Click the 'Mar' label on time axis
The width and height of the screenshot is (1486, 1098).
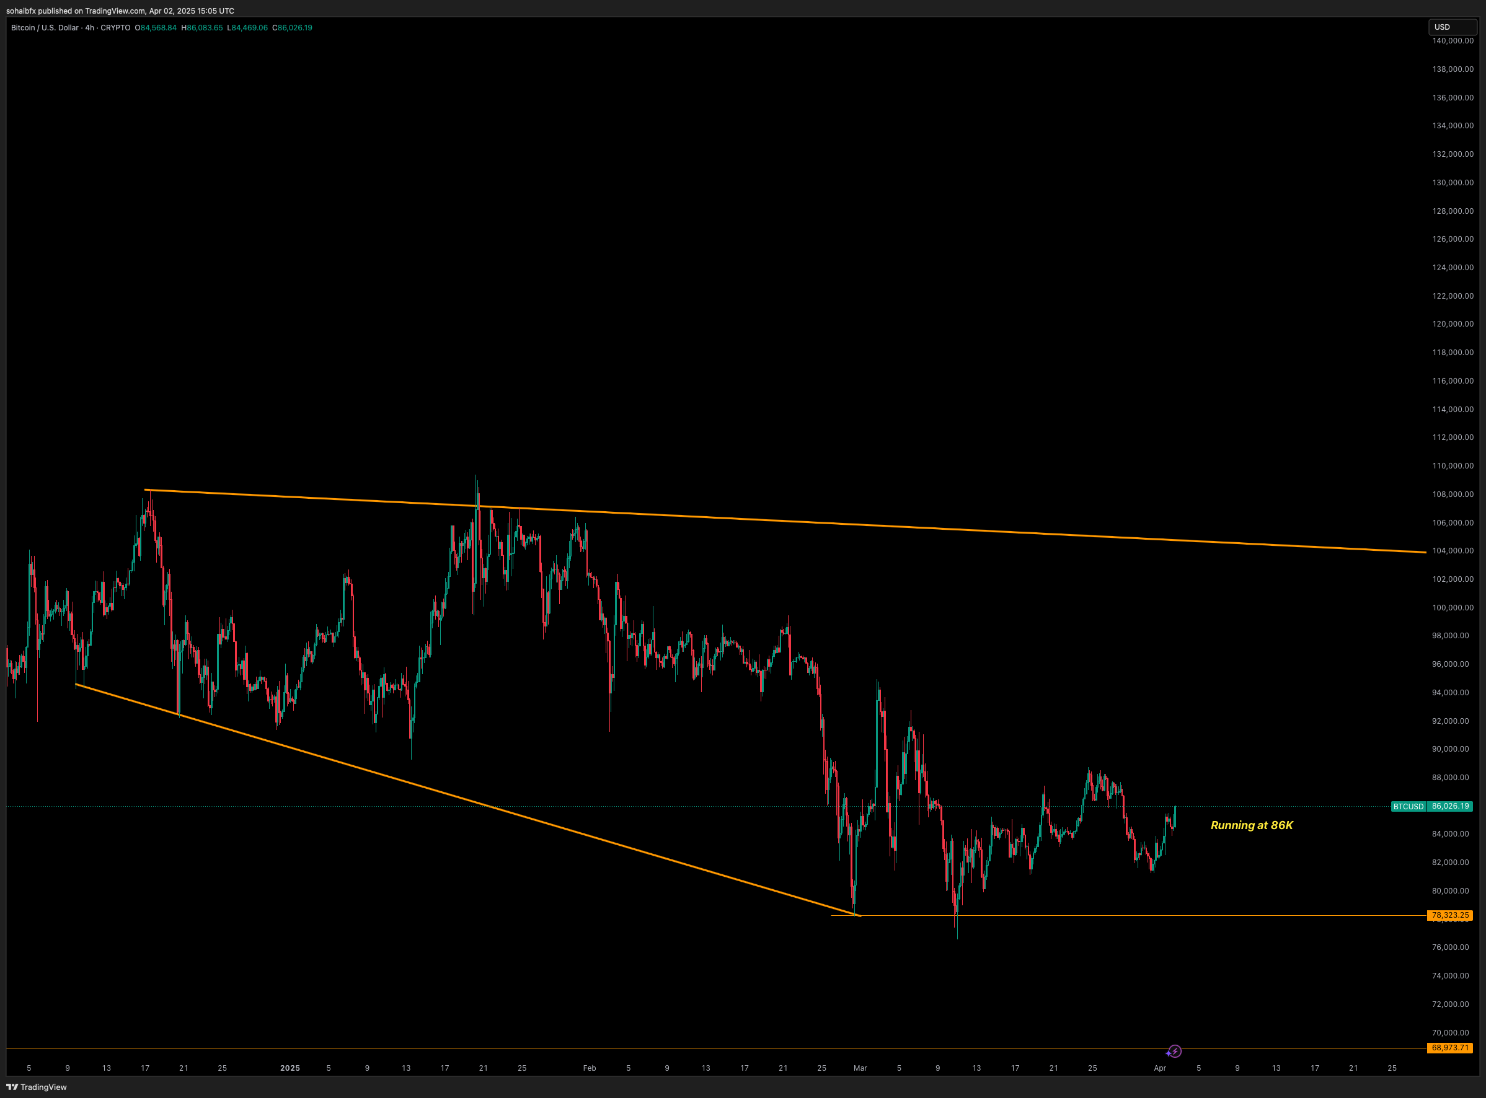point(860,1068)
